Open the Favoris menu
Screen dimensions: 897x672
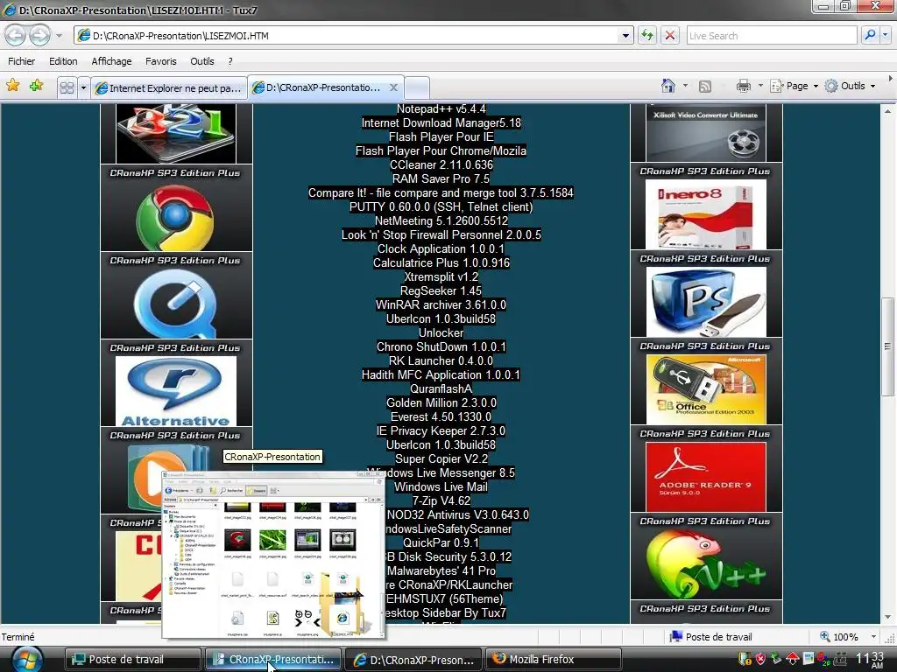(161, 61)
